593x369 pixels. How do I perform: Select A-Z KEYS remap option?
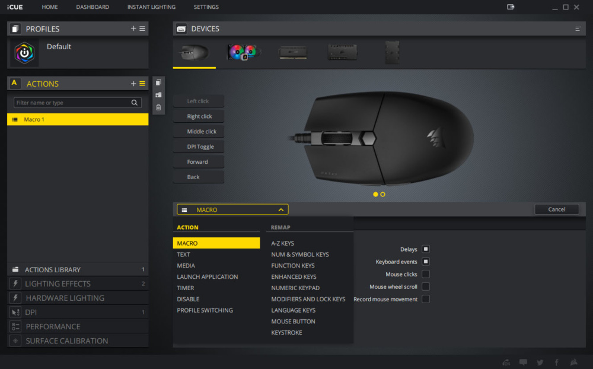(282, 243)
